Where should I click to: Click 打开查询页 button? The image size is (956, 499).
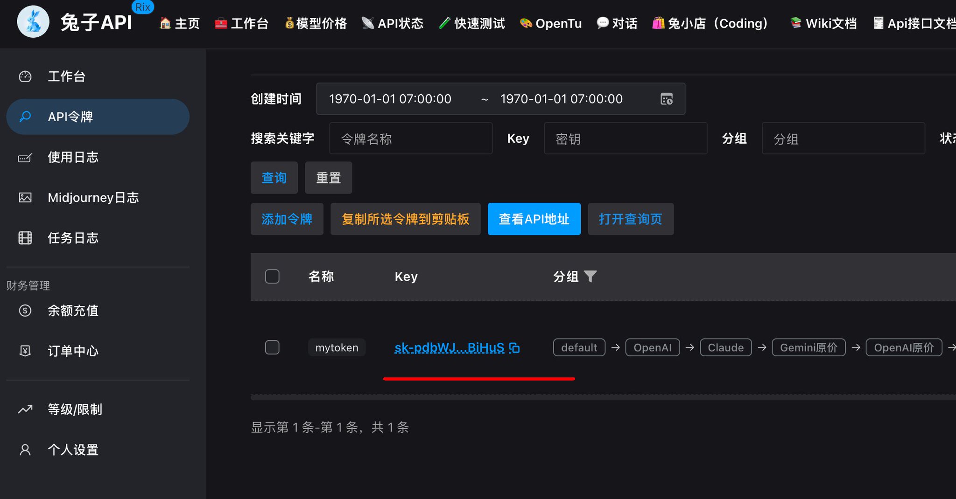coord(631,219)
